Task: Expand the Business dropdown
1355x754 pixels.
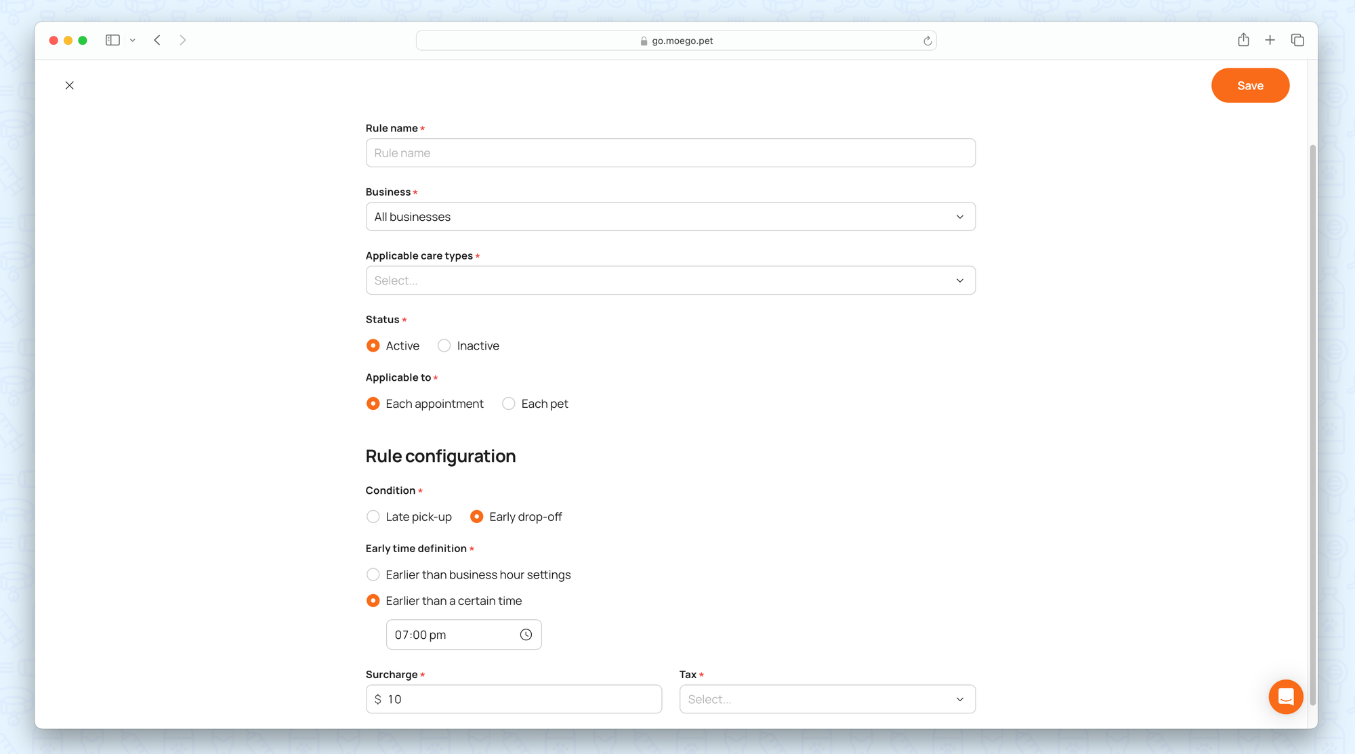Action: 670,217
